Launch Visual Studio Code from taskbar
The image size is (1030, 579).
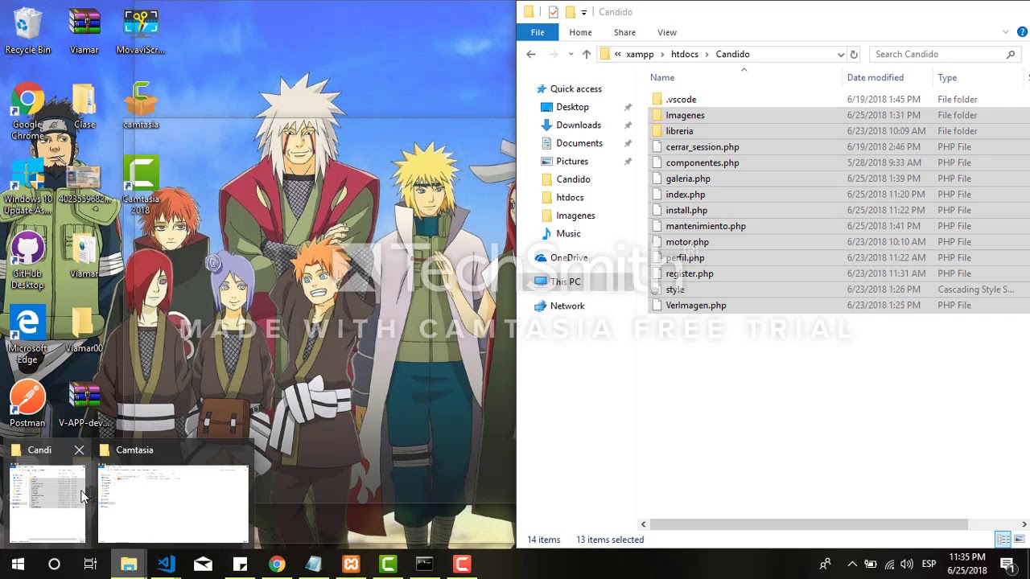[166, 564]
